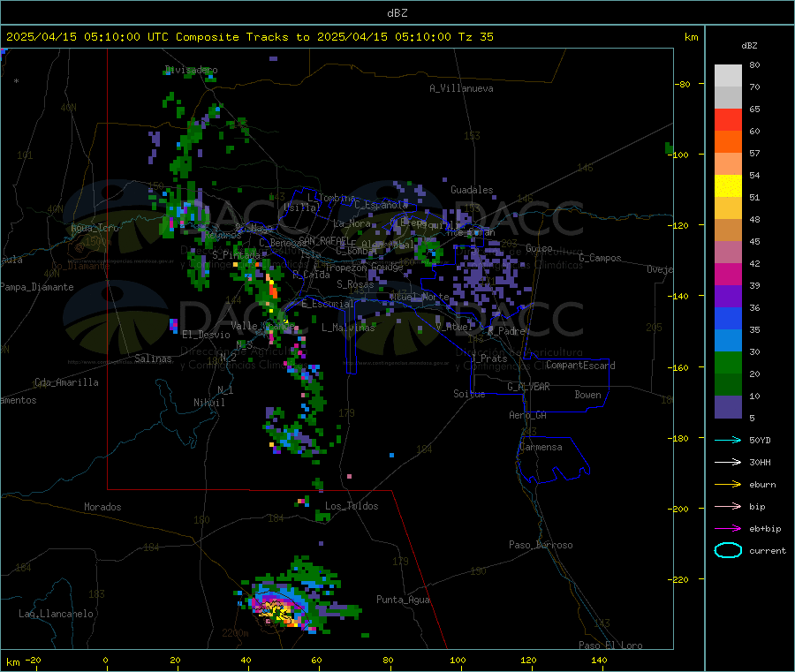Click the white 30HM arrow legend icon

(728, 462)
